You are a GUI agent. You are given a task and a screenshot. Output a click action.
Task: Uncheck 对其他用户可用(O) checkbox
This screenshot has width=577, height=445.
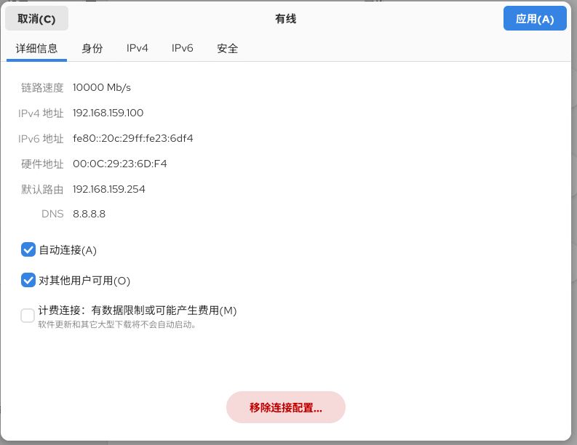28,280
